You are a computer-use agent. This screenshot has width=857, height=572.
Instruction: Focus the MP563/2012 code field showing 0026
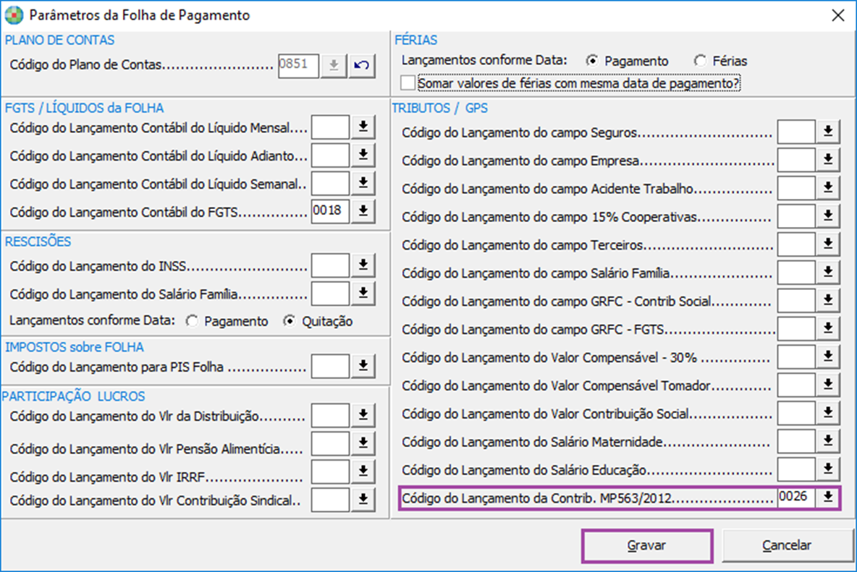click(x=796, y=498)
